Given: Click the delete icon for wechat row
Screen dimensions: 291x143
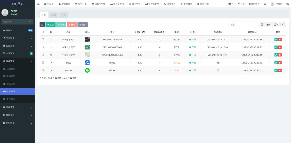Looking at the screenshot, I should coord(280,70).
